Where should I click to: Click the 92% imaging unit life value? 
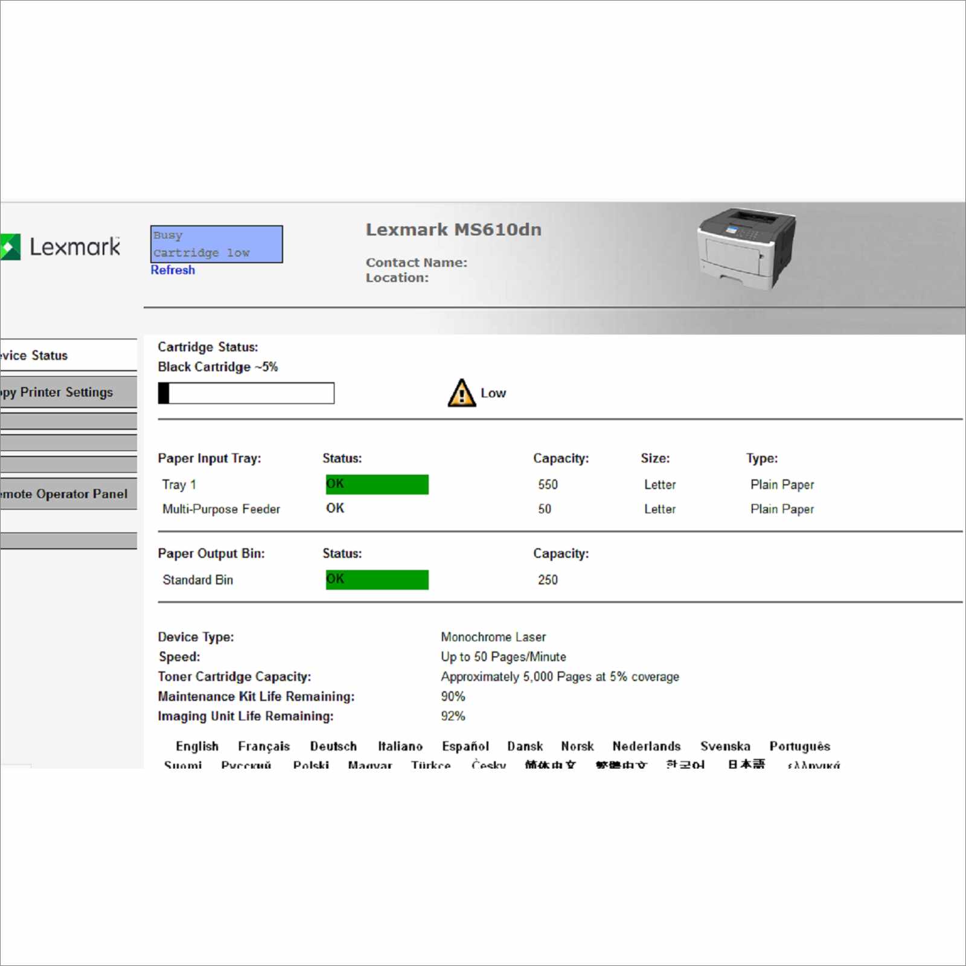(x=453, y=716)
